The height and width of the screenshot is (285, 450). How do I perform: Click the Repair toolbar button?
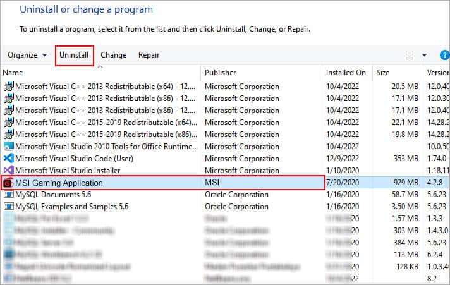(x=149, y=55)
